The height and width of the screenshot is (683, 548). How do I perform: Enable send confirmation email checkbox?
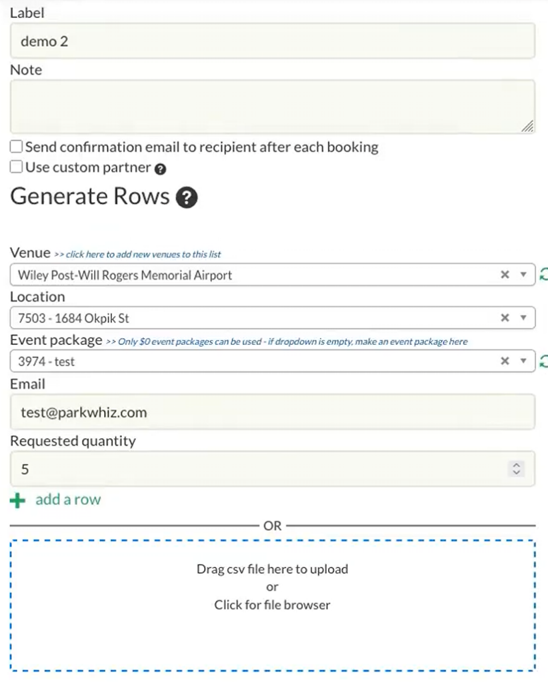(x=16, y=147)
